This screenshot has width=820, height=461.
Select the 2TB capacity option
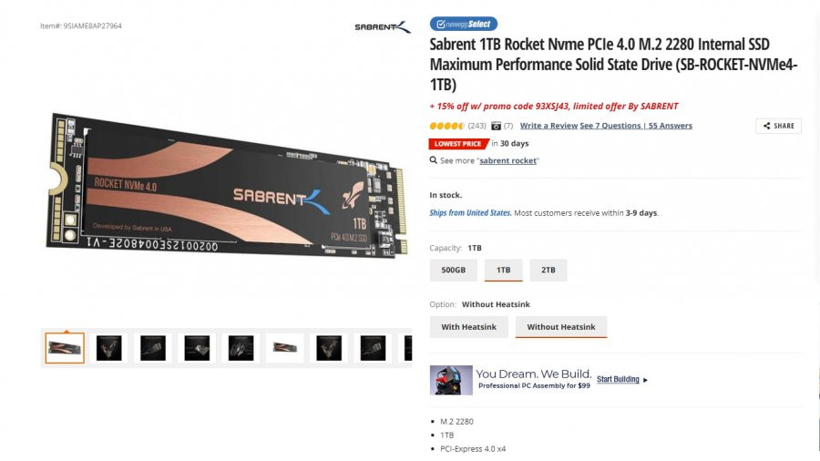coord(548,271)
